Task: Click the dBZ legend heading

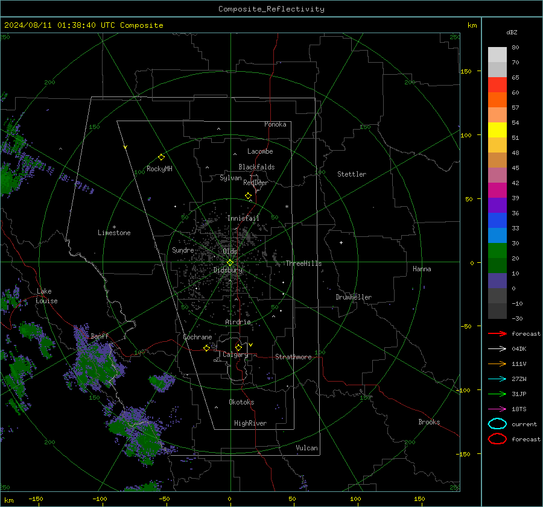Action: pos(512,32)
